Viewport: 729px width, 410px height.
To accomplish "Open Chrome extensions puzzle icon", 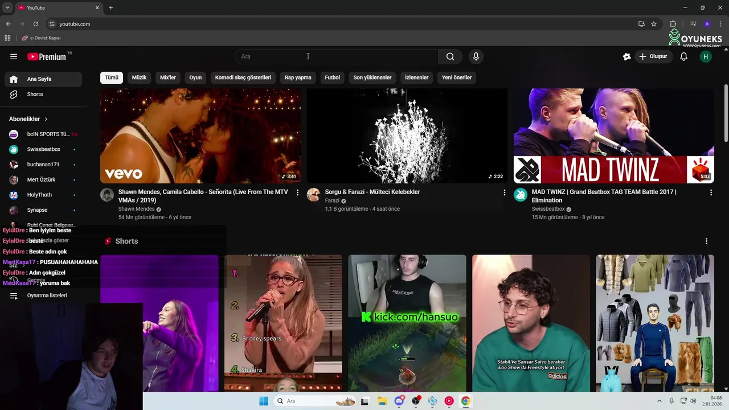I will (673, 24).
